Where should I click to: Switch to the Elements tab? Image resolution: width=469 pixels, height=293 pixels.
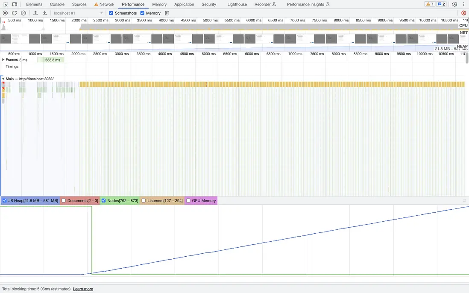34,4
